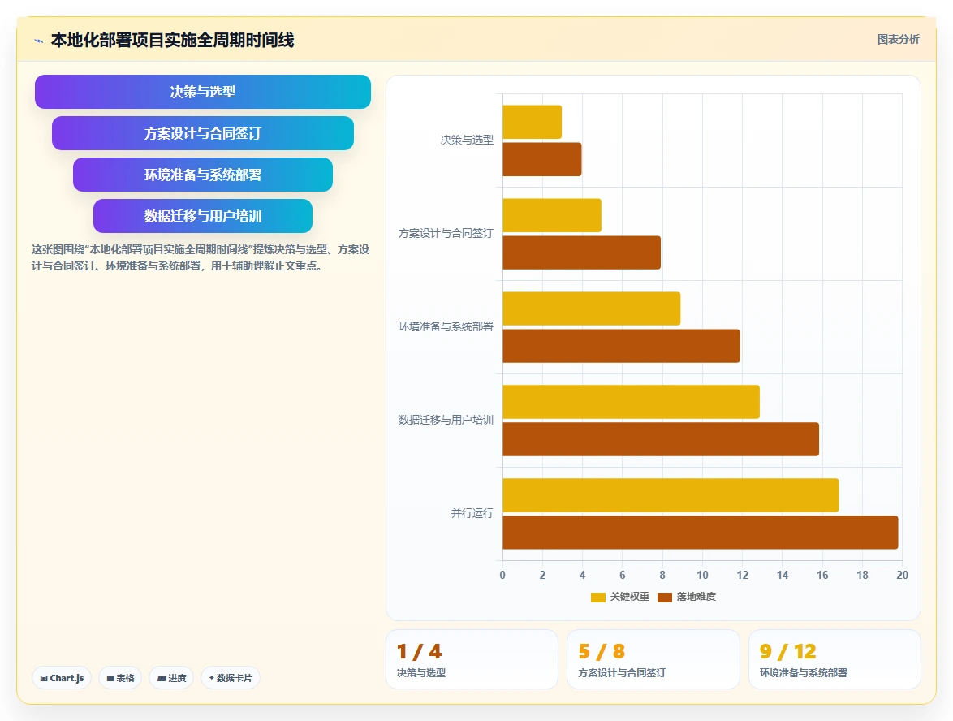The height and width of the screenshot is (721, 953).
Task: Select the 方案设计与合同签订 funnel stage
Action: point(202,133)
